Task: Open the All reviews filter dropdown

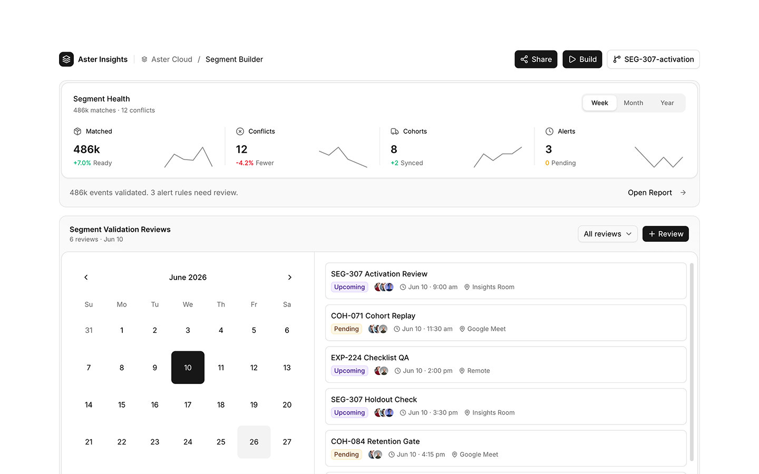Action: pos(608,234)
